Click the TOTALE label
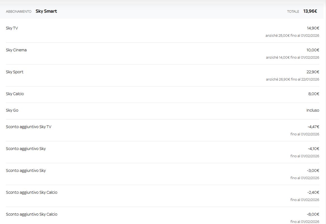 293,12
